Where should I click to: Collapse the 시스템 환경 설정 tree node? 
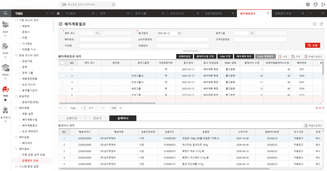point(16,166)
